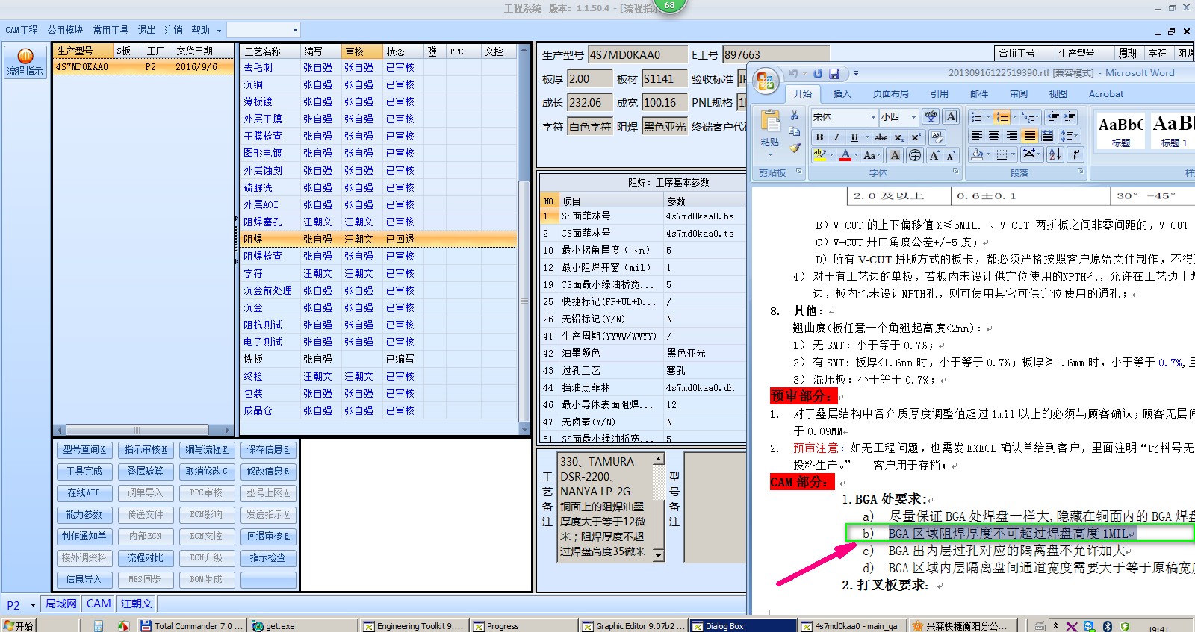Click scrollbar down arrow in 工艺备注 box

tap(658, 555)
